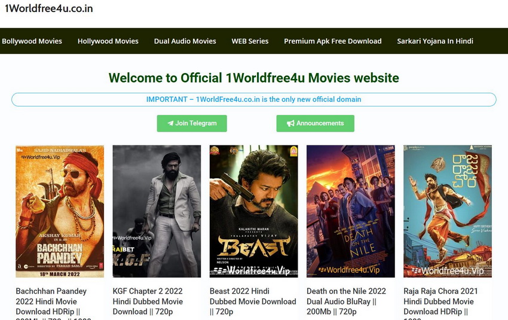Viewport: 508px width, 320px height.
Task: Go to Hollywood Movies menu item
Action: pos(108,41)
